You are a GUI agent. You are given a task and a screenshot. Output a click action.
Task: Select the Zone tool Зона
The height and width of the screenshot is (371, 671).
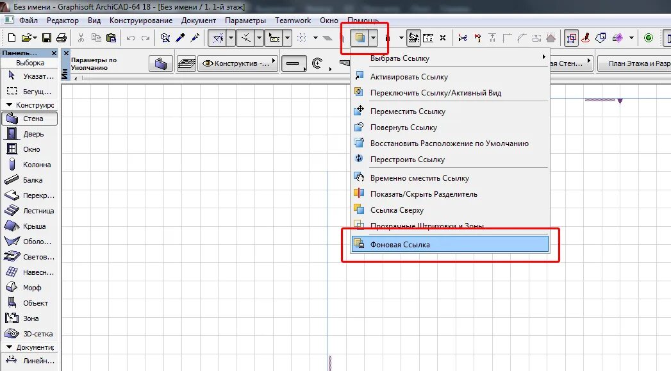pyautogui.click(x=29, y=318)
